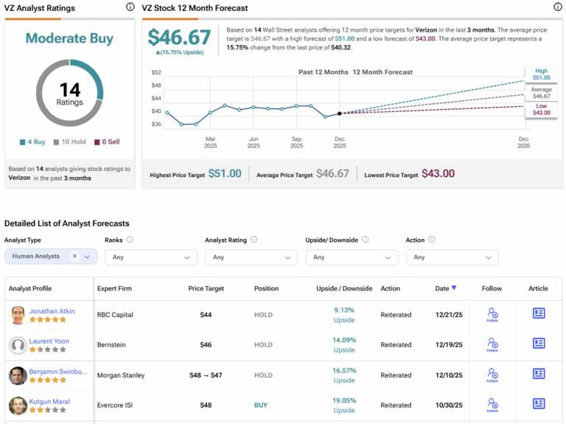Click info icon next to Ranks
Viewport: 566px width, 424px height.
[130, 240]
